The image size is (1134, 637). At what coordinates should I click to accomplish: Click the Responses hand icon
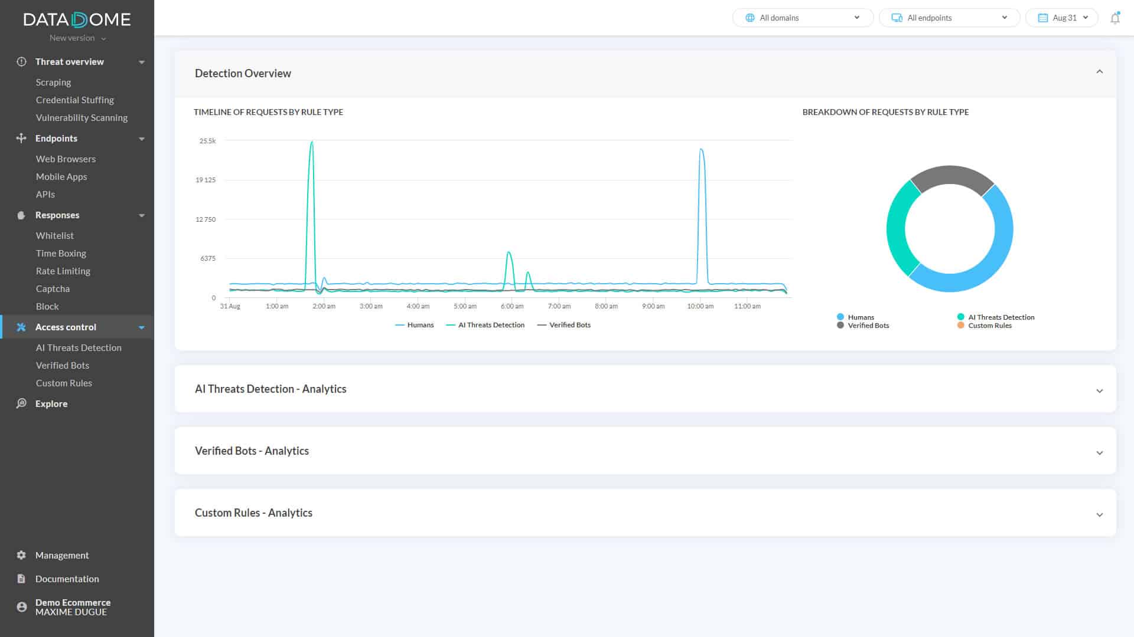pyautogui.click(x=21, y=215)
